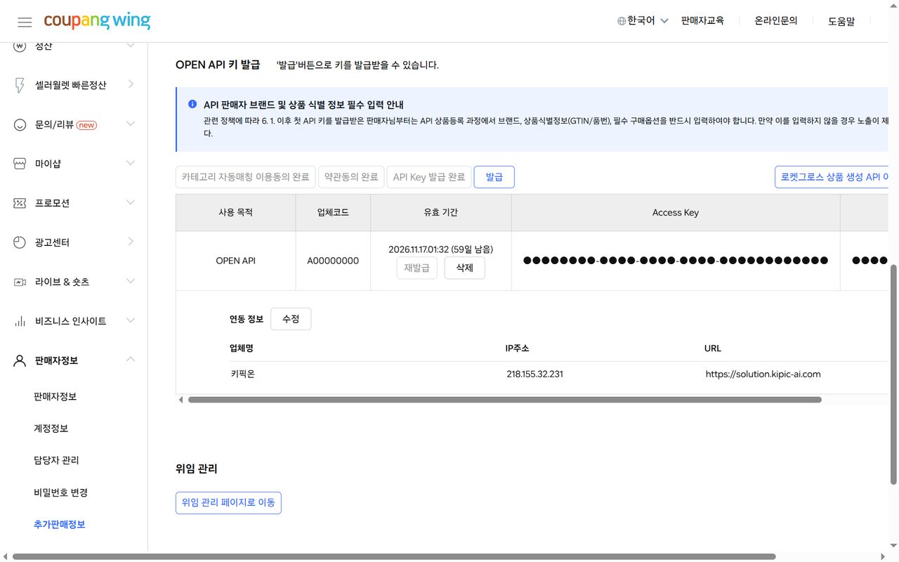This screenshot has width=899, height=562.
Task: Click the 라이브 & 숏츠 video icon
Action: 20,282
